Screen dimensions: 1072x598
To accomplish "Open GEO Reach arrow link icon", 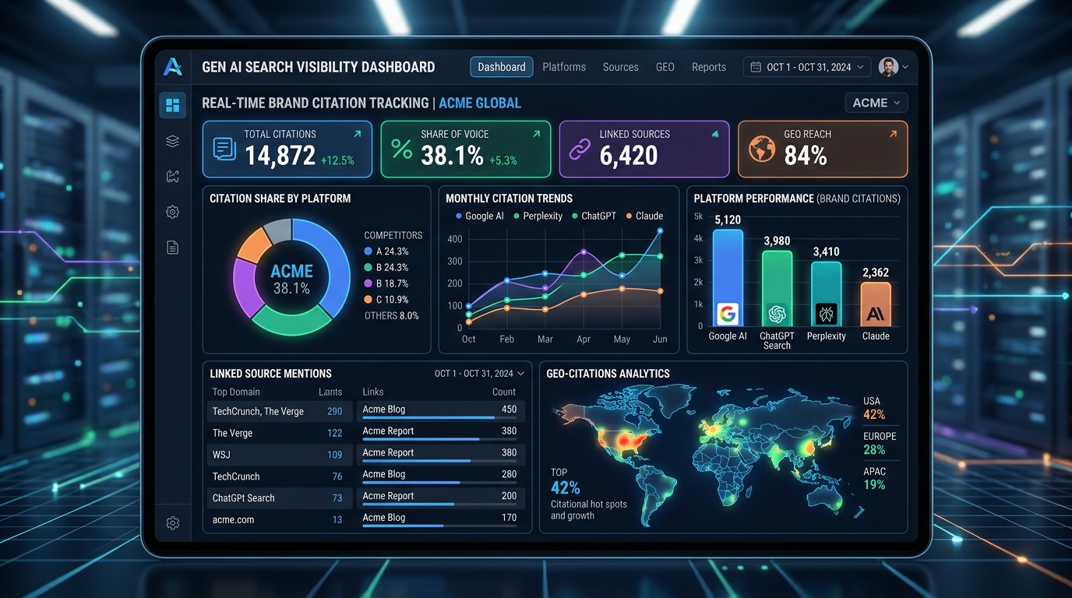I will pos(893,134).
